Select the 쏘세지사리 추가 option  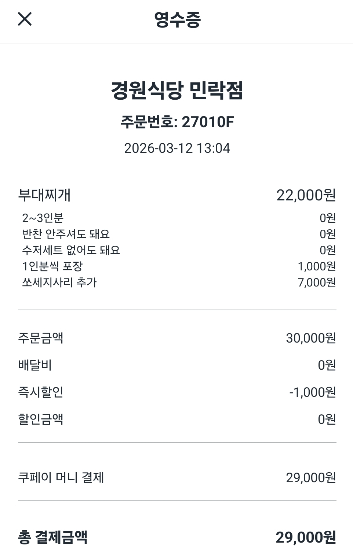59,282
